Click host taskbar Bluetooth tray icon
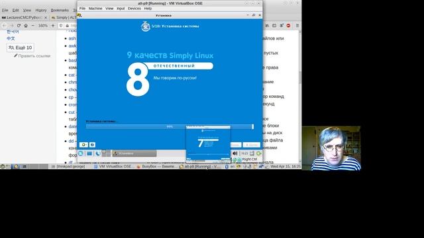 [227, 167]
